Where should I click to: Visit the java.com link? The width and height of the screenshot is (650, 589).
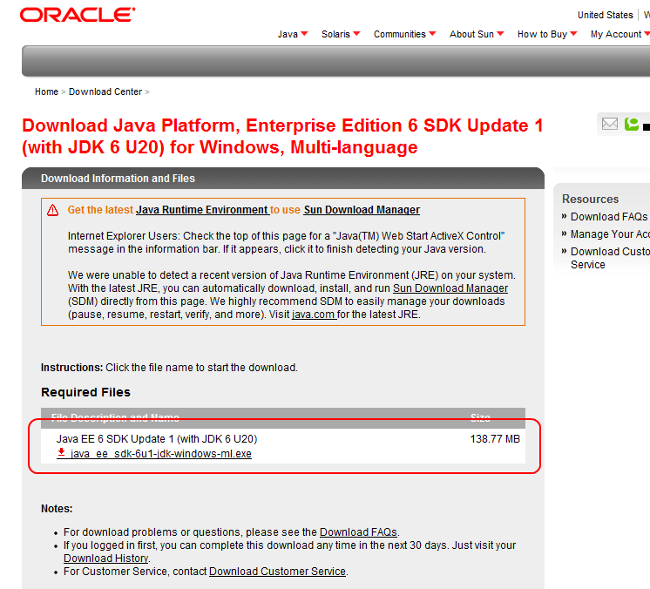tap(314, 315)
